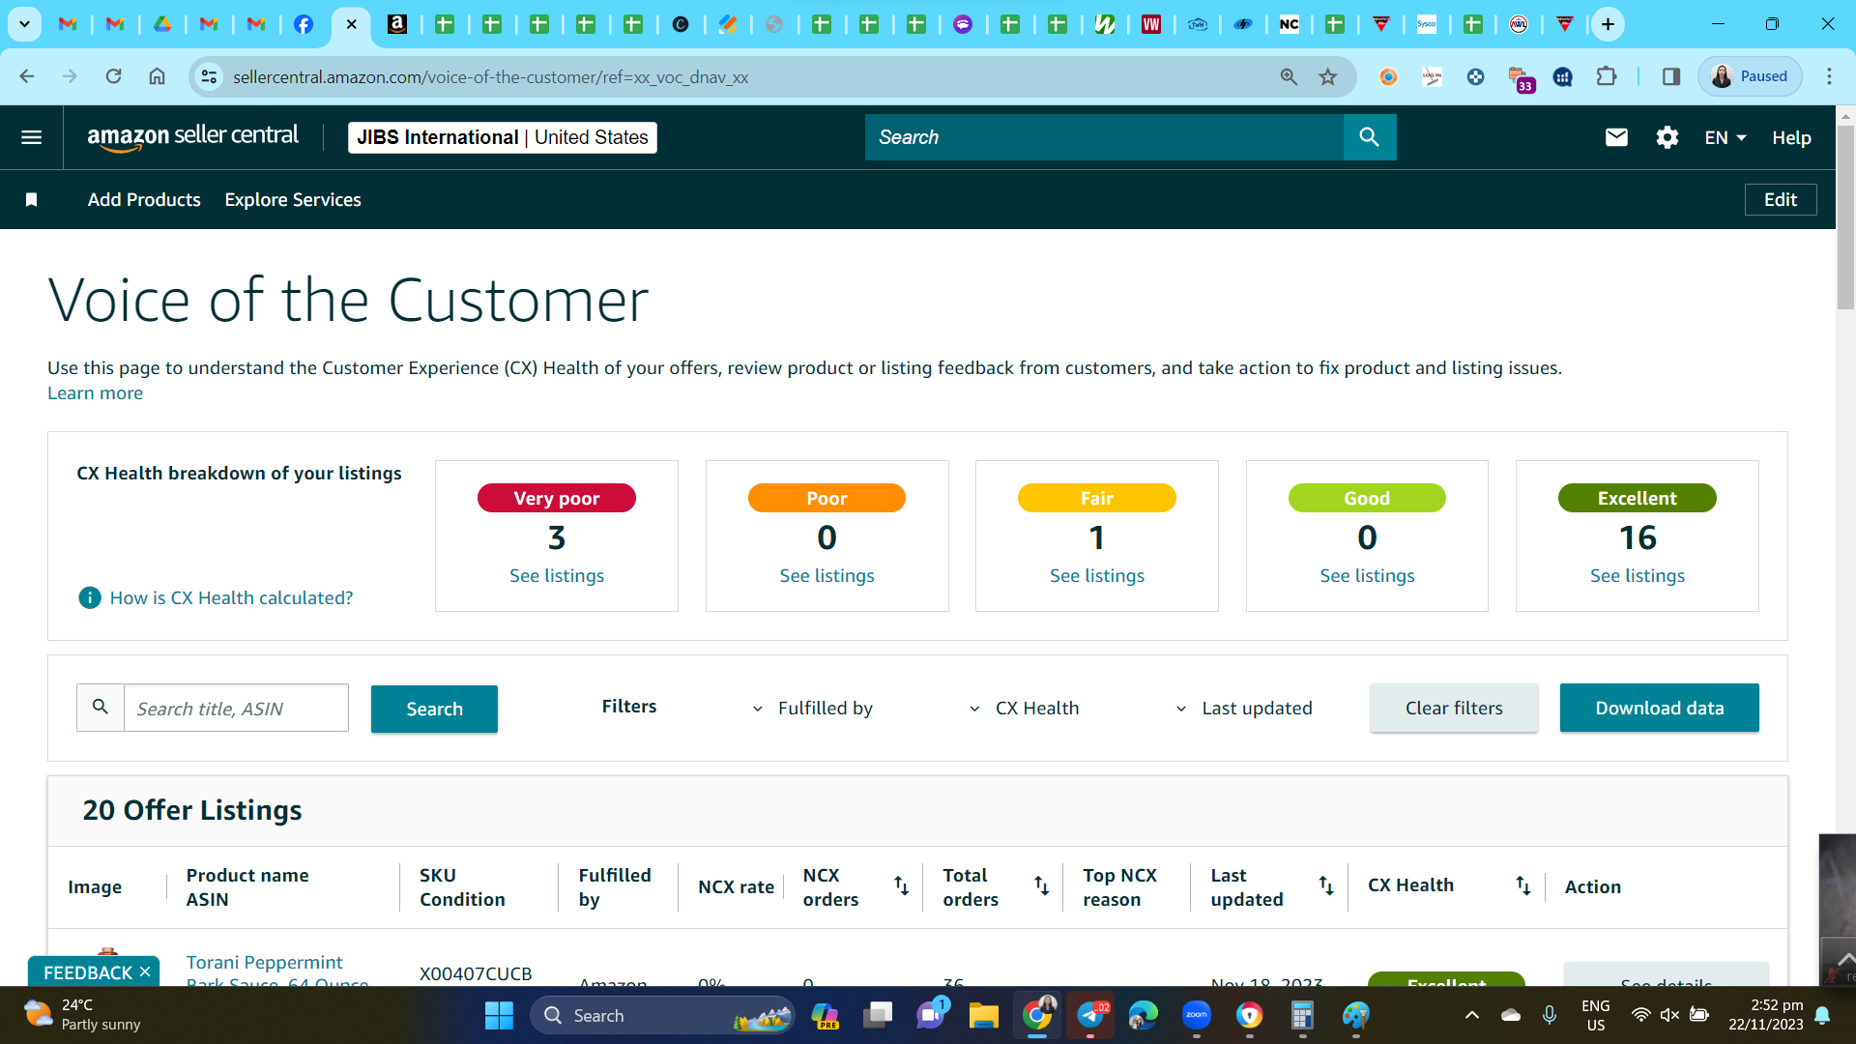This screenshot has height=1044, width=1856.
Task: Open the zoom magnifier icon in address bar
Action: pyautogui.click(x=1289, y=76)
